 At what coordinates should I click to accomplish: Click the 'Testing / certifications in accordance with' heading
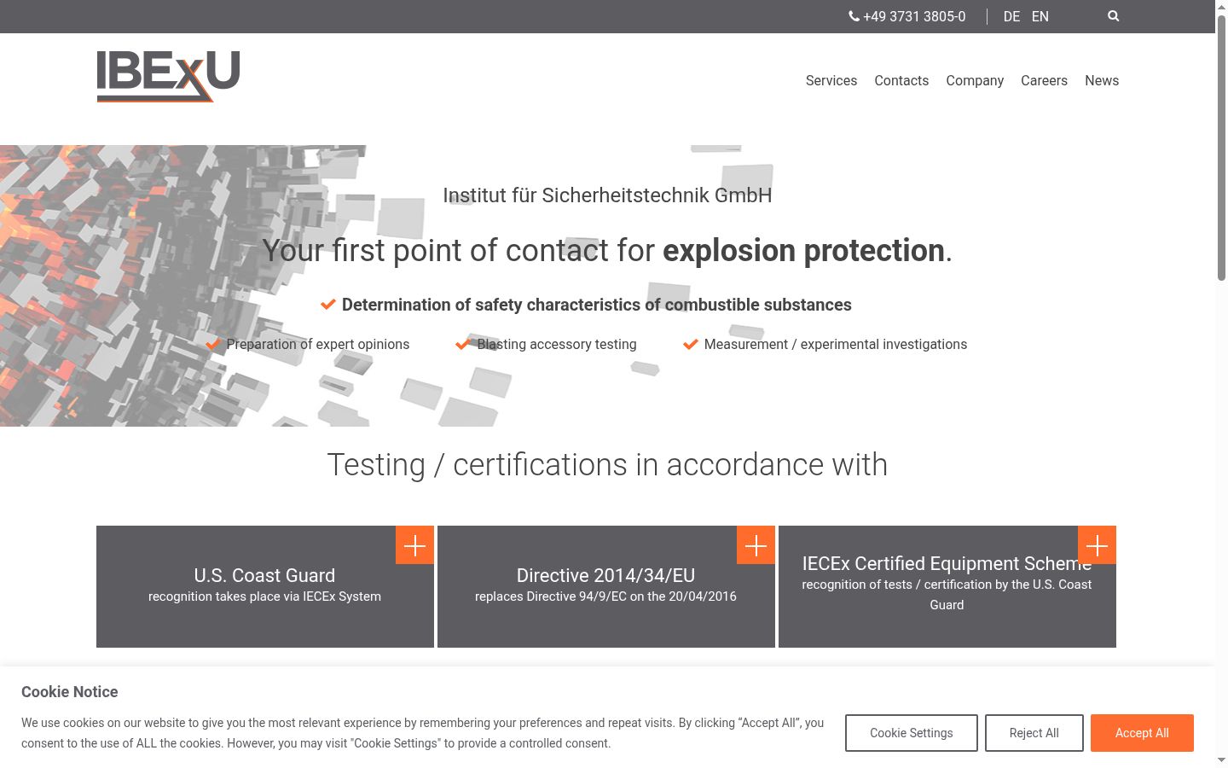(x=607, y=465)
